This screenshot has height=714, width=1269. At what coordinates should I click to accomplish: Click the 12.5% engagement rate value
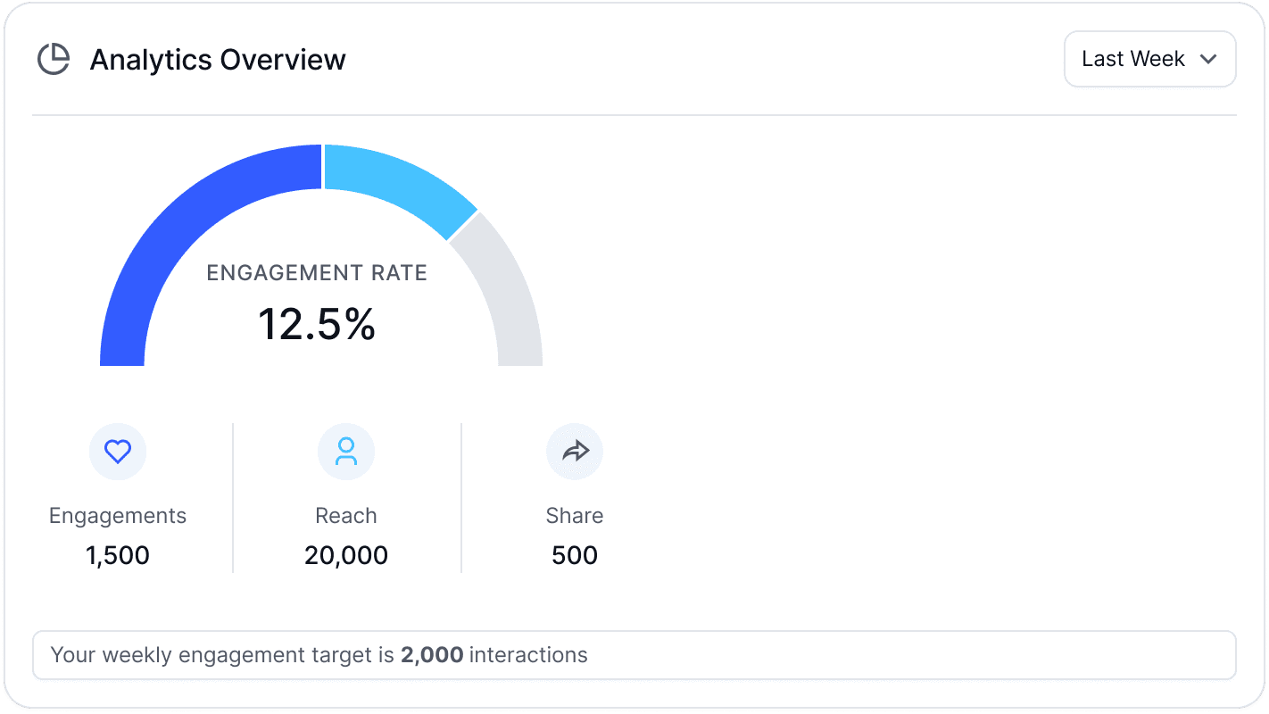click(317, 323)
